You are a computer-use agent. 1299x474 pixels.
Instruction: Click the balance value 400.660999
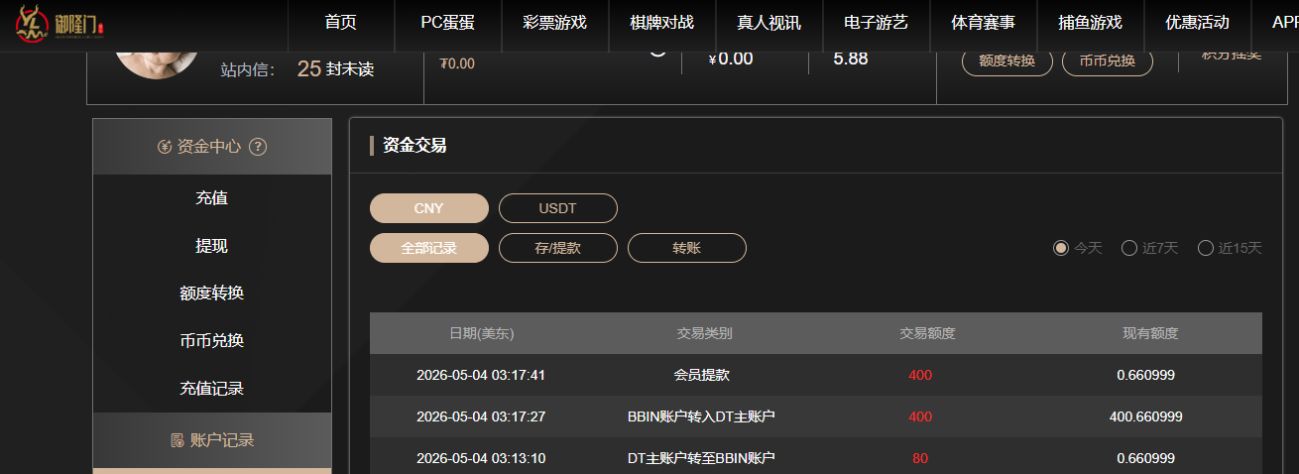click(x=1145, y=417)
